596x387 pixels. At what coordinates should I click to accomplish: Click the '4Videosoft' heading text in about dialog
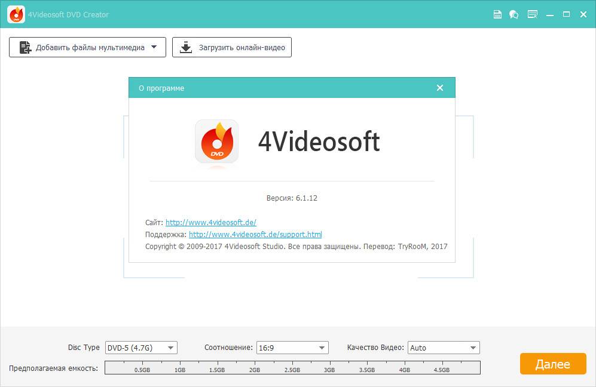click(x=319, y=142)
